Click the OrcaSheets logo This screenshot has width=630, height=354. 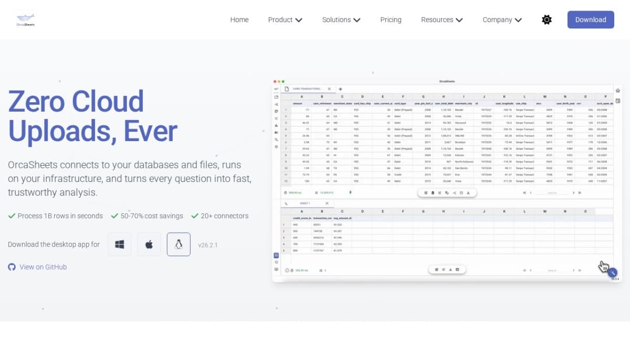(25, 19)
